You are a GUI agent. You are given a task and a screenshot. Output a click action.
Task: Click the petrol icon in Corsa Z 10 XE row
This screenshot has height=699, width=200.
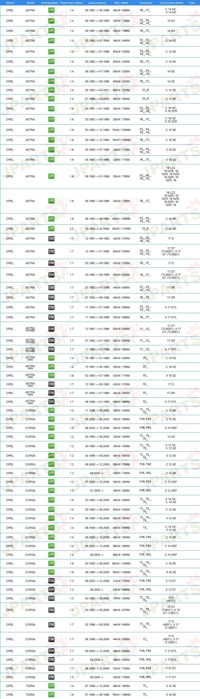click(x=51, y=419)
